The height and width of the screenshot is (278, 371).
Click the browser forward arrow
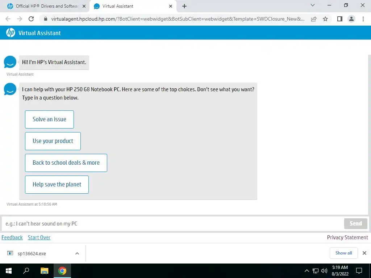pyautogui.click(x=20, y=19)
